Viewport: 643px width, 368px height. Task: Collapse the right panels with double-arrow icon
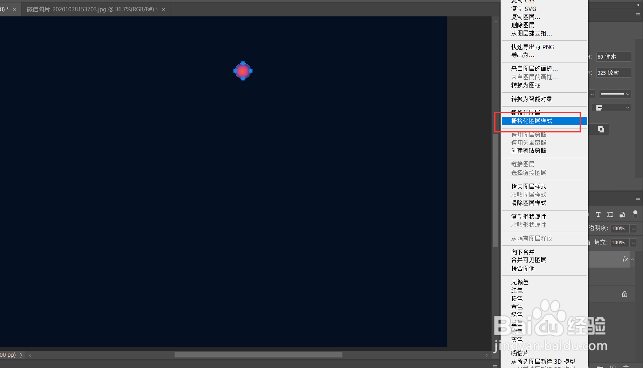coord(638,5)
